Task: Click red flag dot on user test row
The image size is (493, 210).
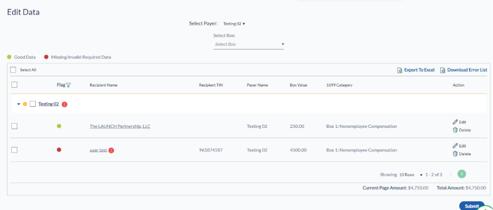Action: click(59, 150)
